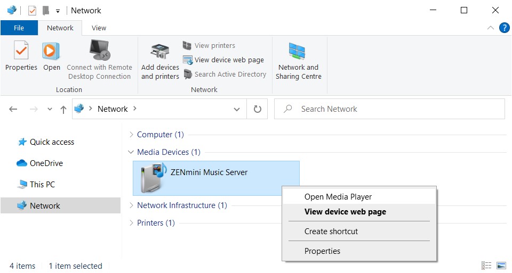
Task: Open the address bar history dropdown
Action: click(237, 110)
